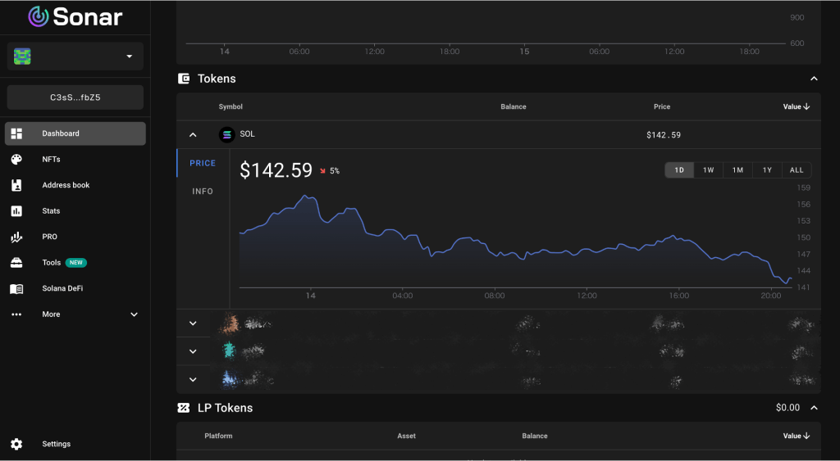Sort tokens by Value column header

pyautogui.click(x=797, y=106)
